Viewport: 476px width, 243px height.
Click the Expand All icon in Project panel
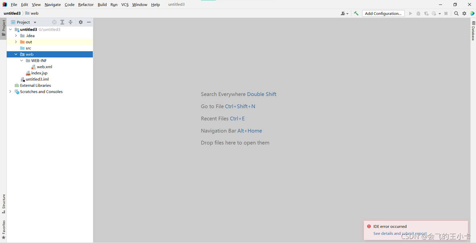click(x=62, y=22)
